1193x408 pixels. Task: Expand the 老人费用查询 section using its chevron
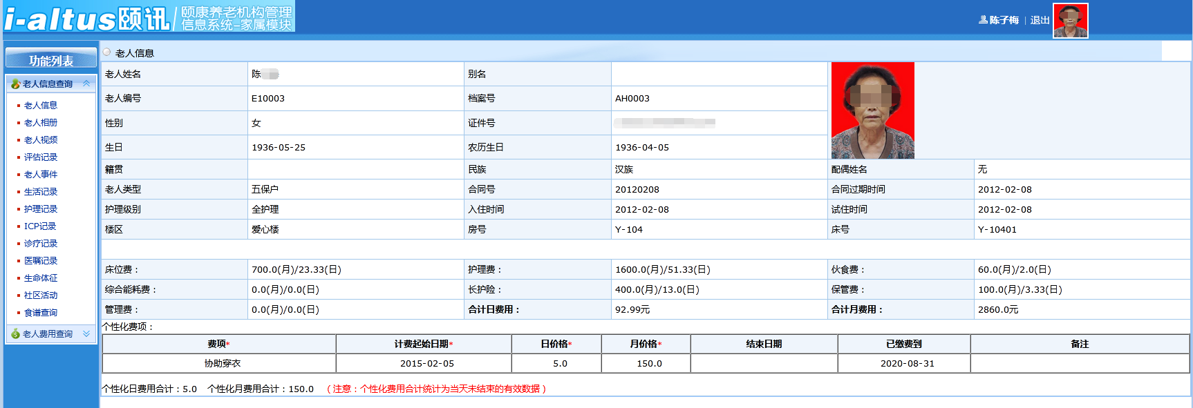[86, 334]
